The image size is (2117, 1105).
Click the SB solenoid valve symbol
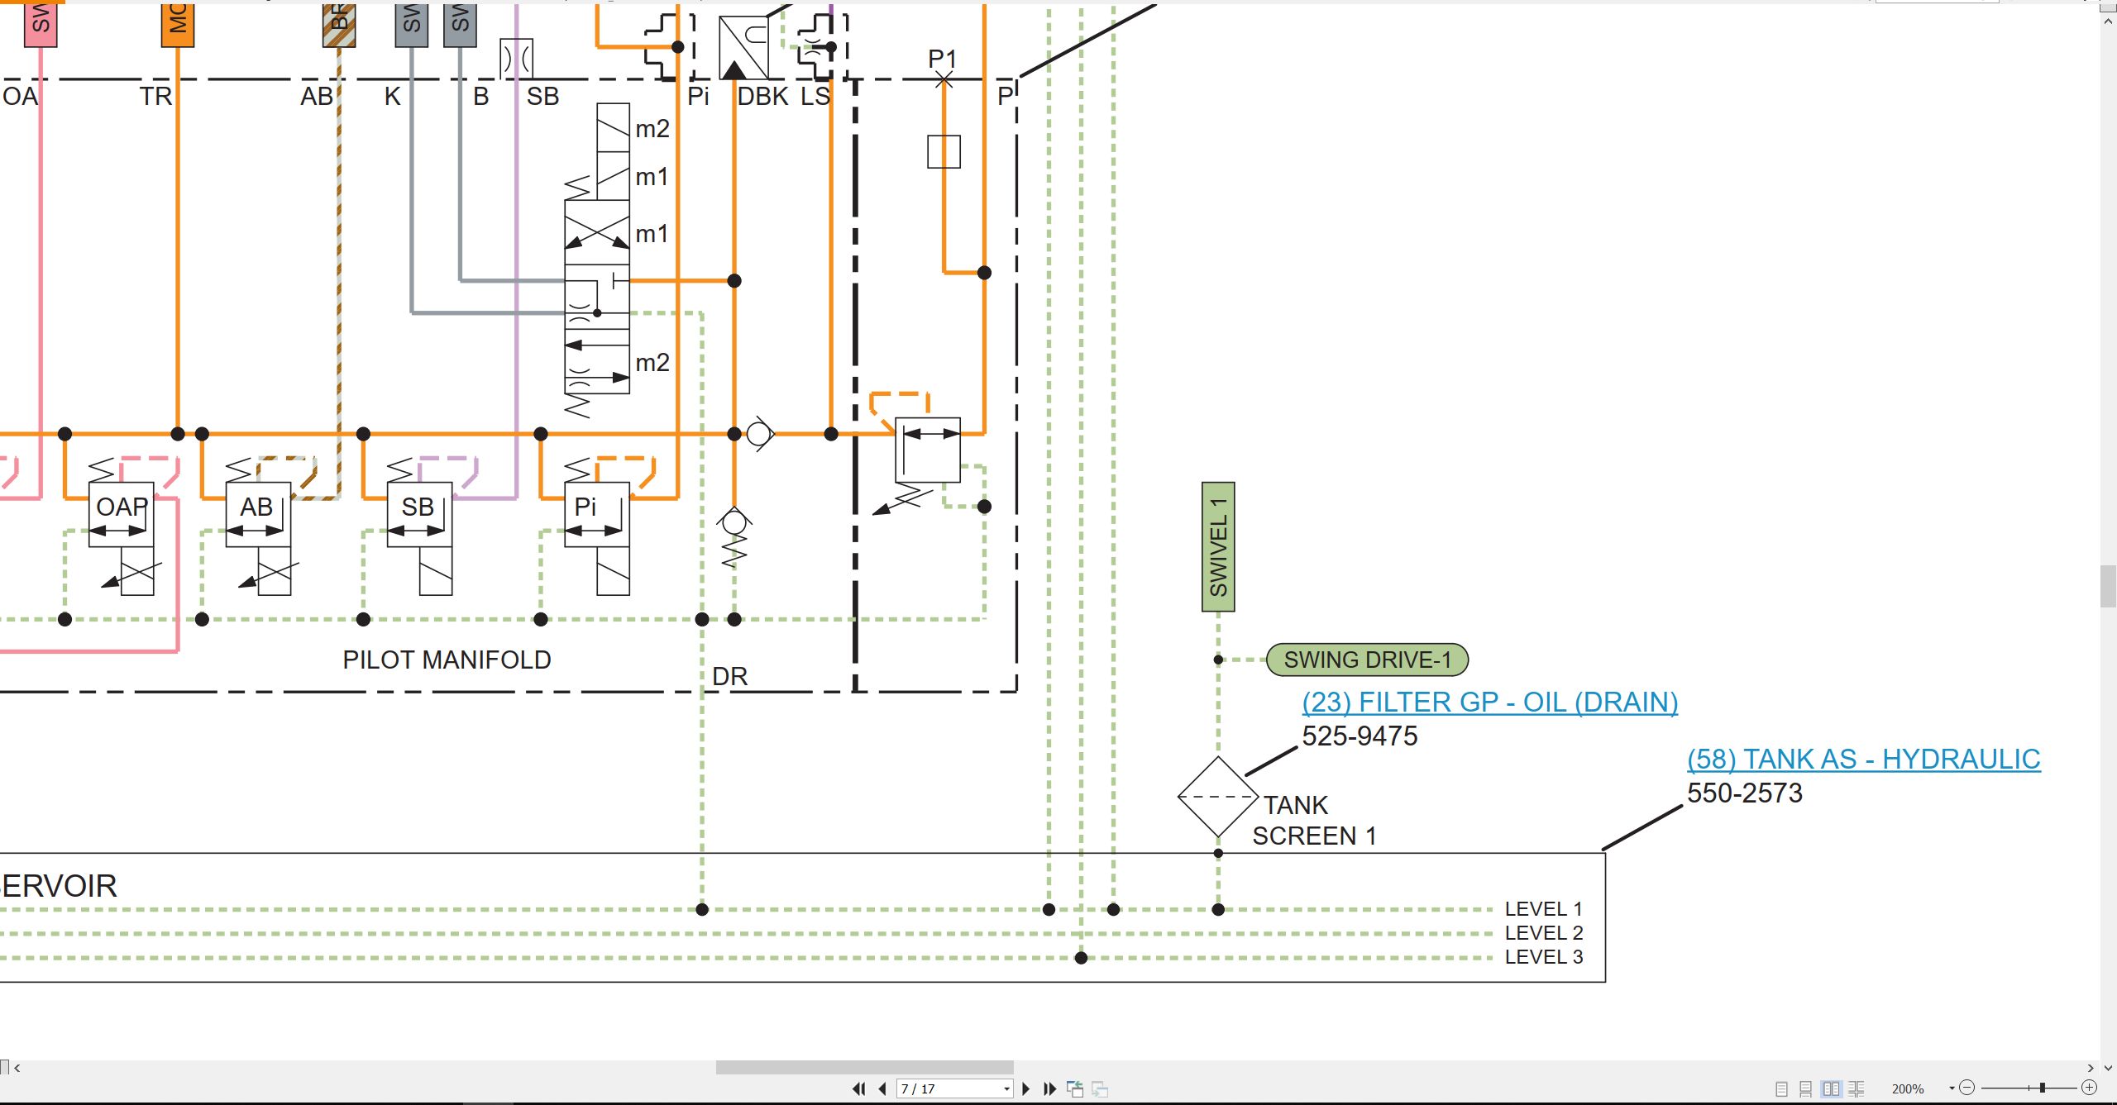click(x=419, y=514)
